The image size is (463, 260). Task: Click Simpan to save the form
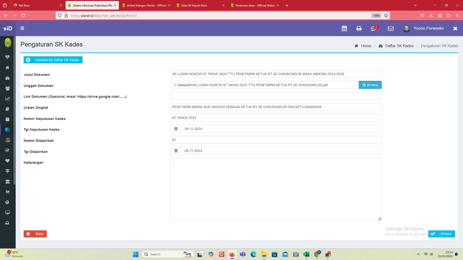coord(442,234)
